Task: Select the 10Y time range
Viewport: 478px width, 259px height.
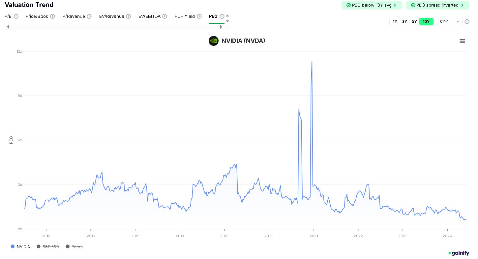Action: pyautogui.click(x=426, y=22)
